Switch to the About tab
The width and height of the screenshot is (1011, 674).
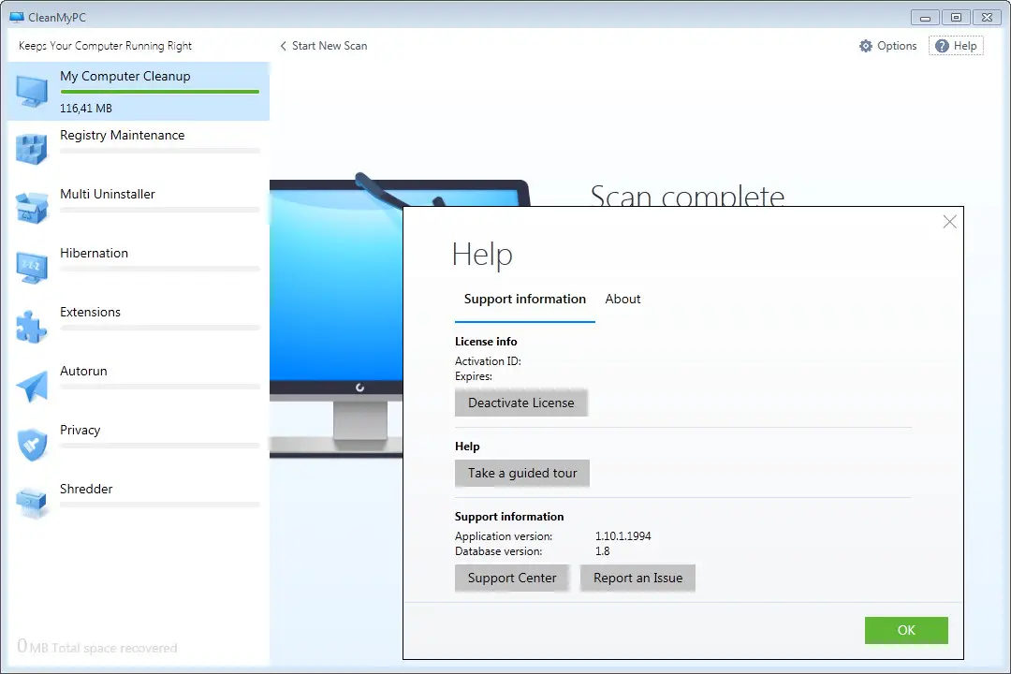[x=623, y=300]
